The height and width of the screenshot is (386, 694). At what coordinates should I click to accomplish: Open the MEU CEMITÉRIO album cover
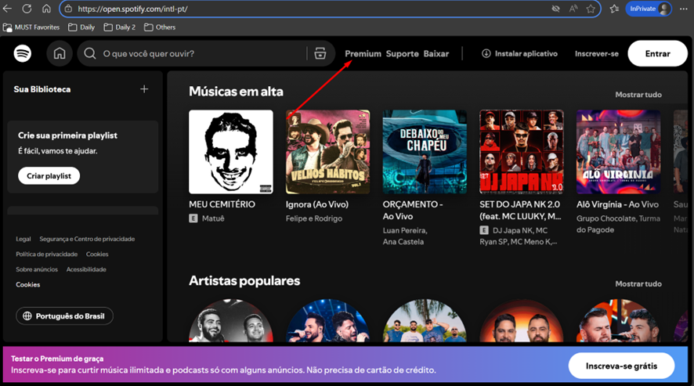pyautogui.click(x=231, y=152)
